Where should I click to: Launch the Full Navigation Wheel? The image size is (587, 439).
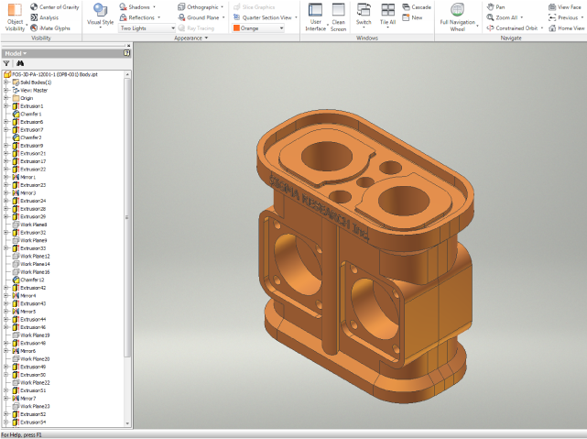click(458, 17)
